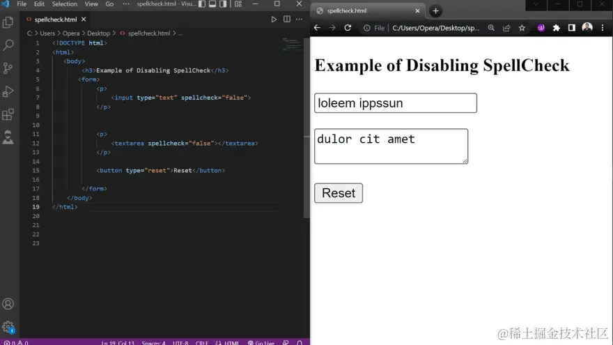This screenshot has height=345, width=613.
Task: Click the browser address bar URL
Action: point(435,28)
